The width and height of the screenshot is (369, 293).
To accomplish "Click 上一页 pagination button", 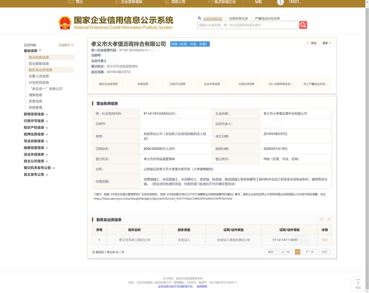I will [286, 252].
